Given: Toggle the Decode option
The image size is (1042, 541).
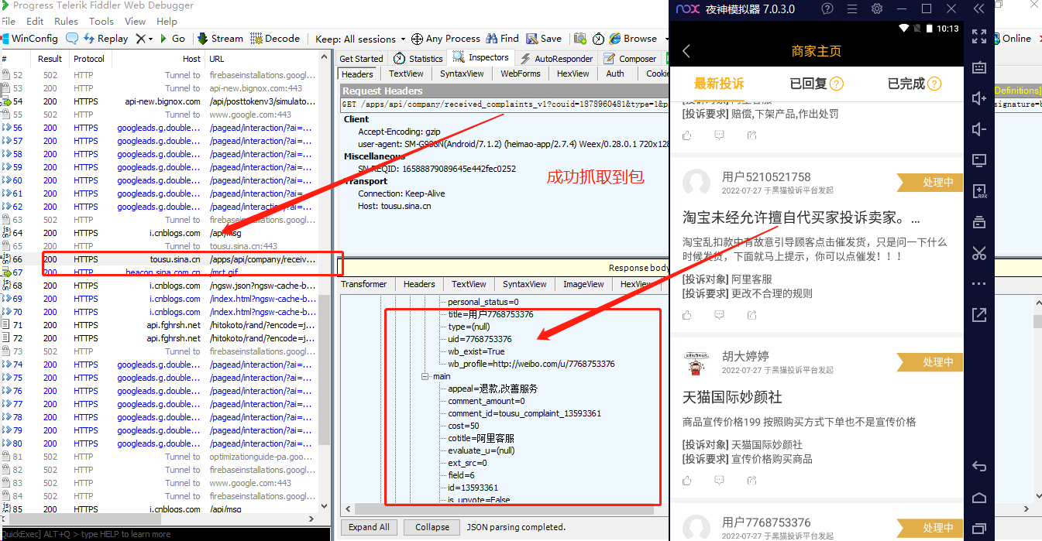Looking at the screenshot, I should pyautogui.click(x=275, y=39).
